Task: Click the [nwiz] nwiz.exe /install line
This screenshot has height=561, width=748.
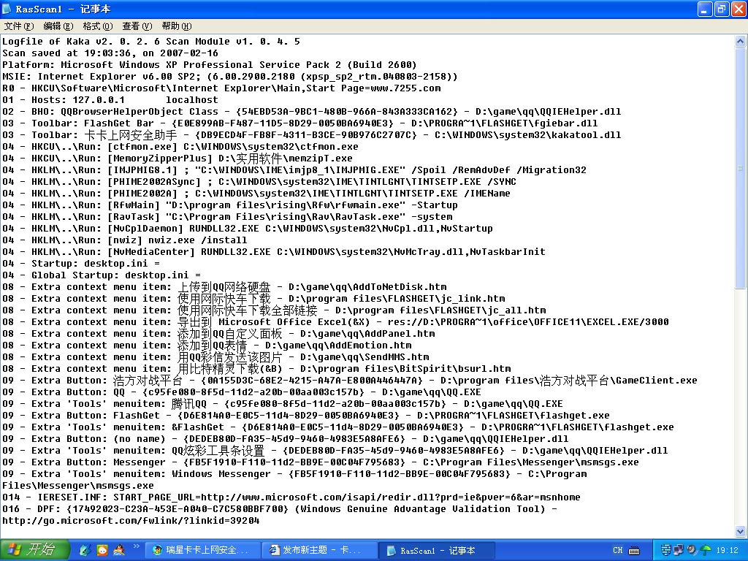Action: pyautogui.click(x=124, y=240)
